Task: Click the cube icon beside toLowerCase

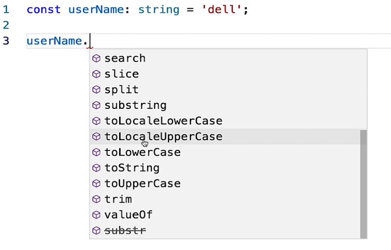Action: 96,152
